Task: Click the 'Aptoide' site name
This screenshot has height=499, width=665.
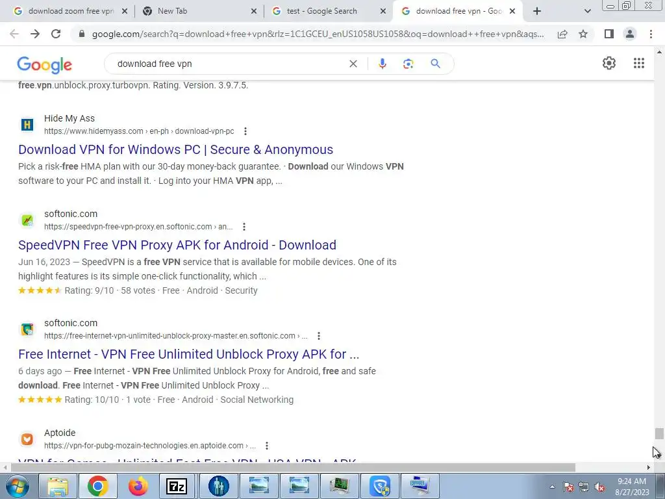Action: [x=60, y=433]
